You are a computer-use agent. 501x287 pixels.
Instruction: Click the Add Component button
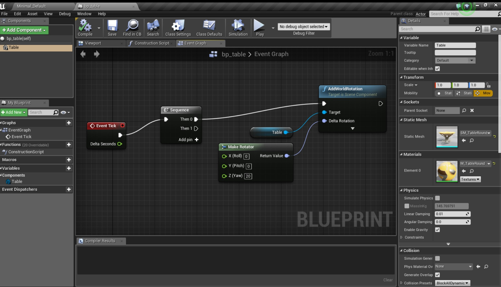point(24,30)
